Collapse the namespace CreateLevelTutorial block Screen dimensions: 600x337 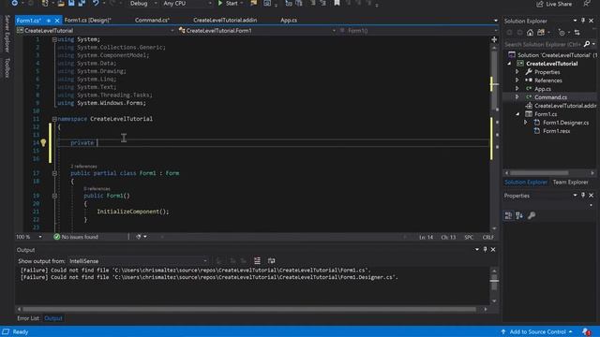54,119
